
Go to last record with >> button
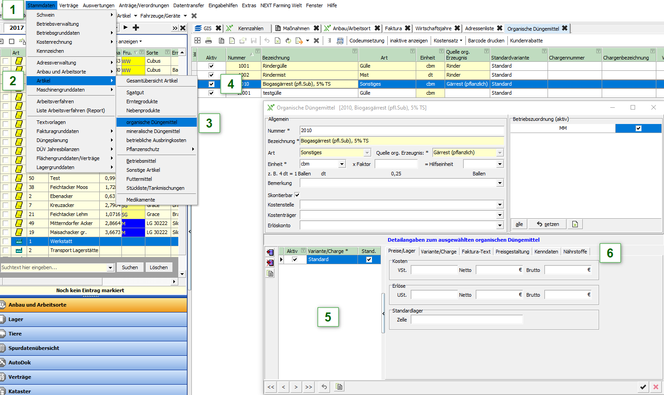(x=309, y=387)
